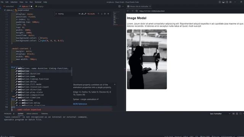Select the Output panel tab
The height and width of the screenshot is (137, 244).
pos(20,114)
